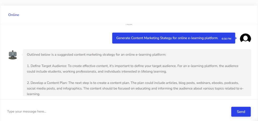The image size is (258, 121).
Task: Click the robot chatbot avatar icon
Action: point(13,55)
